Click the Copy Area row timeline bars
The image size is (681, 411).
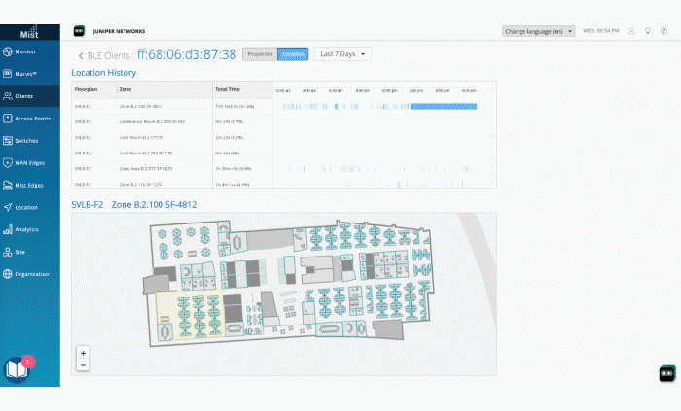tap(378, 169)
